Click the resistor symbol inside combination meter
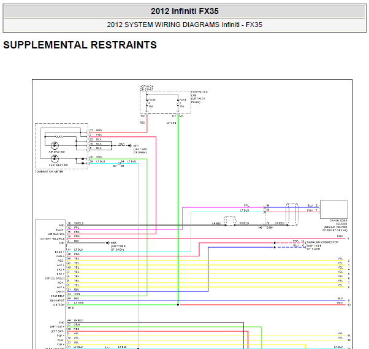 (59, 137)
